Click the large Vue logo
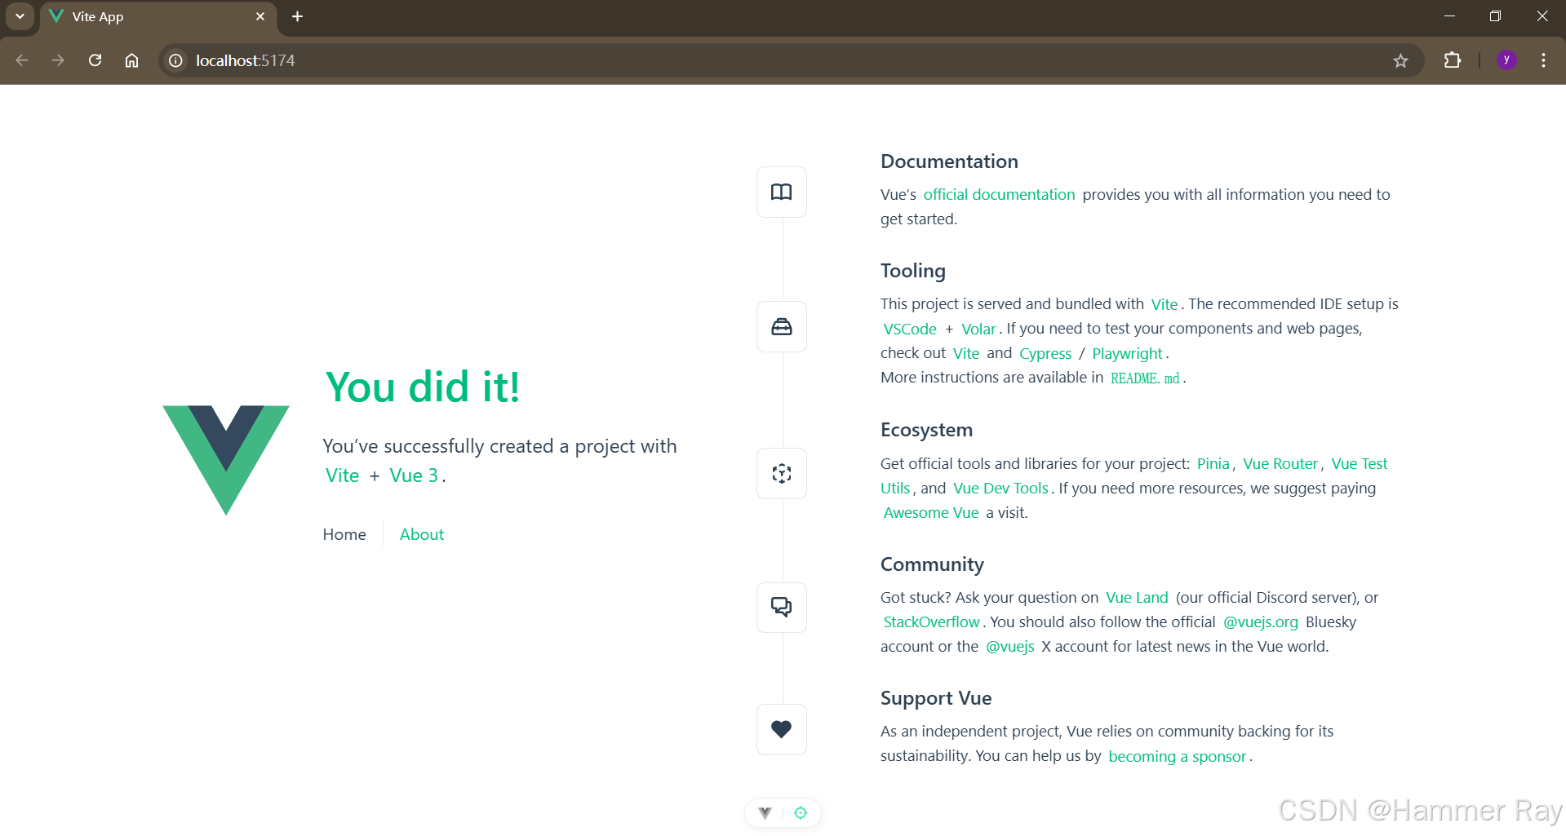1566x836 pixels. tap(226, 460)
